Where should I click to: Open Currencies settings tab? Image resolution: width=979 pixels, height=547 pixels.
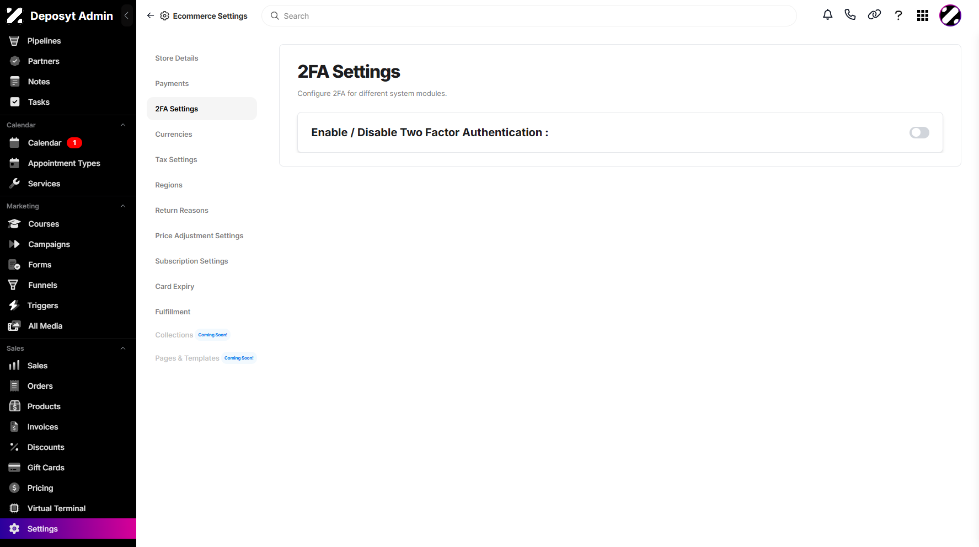202,134
